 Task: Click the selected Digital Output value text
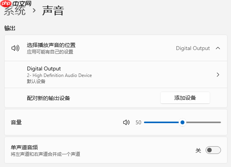193,48
